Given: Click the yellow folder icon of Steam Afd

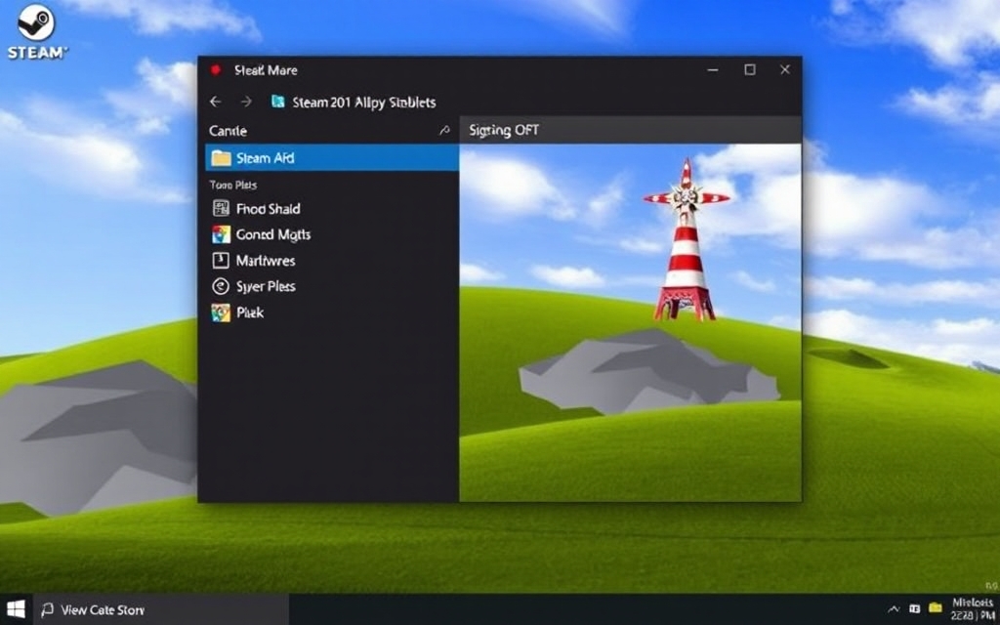Looking at the screenshot, I should coord(221,157).
